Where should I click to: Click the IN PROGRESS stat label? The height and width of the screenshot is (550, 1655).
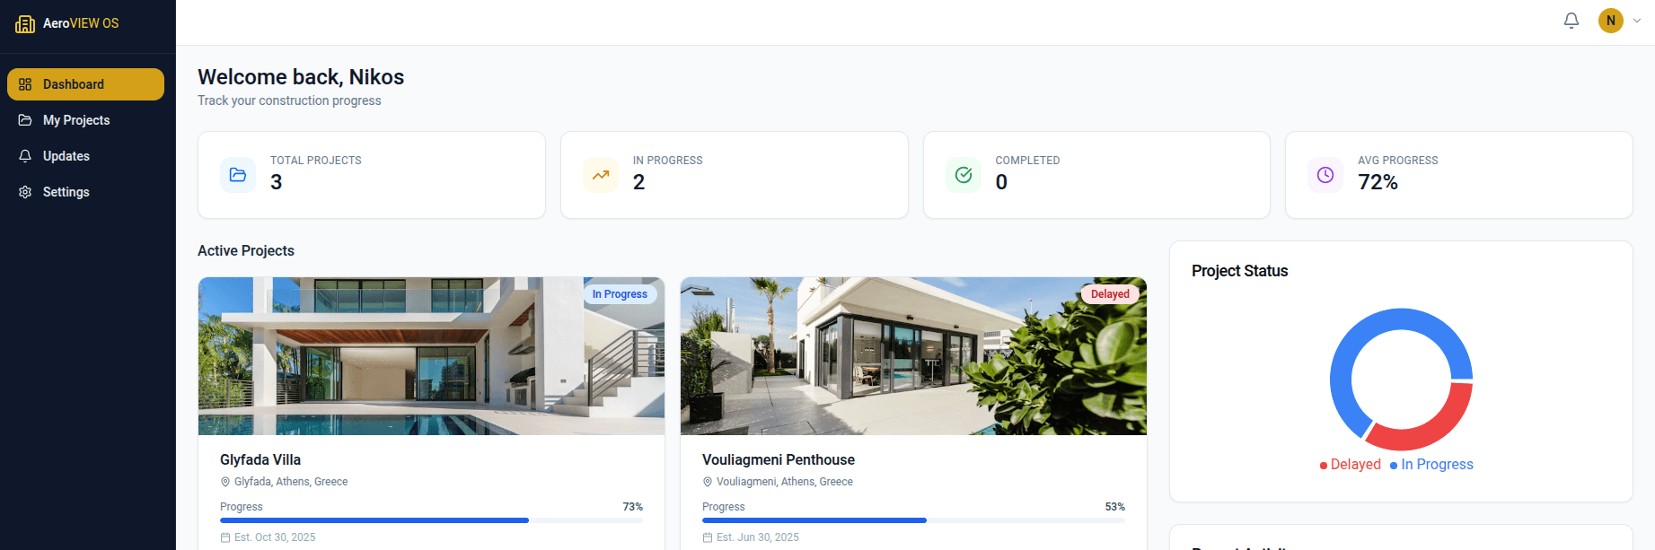668,161
